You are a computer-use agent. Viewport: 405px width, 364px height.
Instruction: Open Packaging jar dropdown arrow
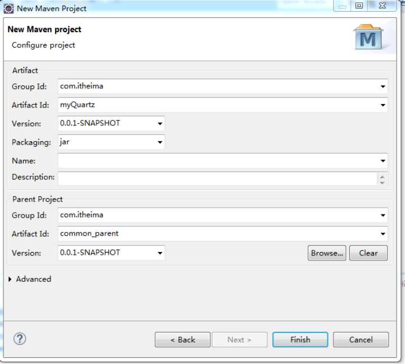click(160, 142)
